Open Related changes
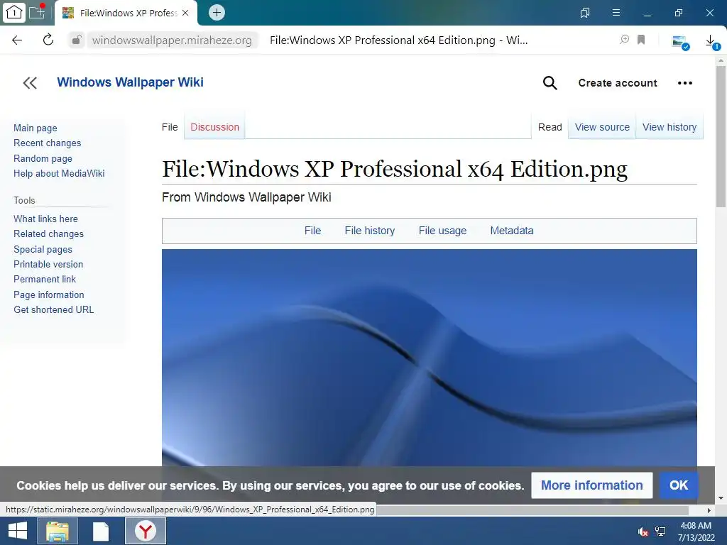 (49, 234)
